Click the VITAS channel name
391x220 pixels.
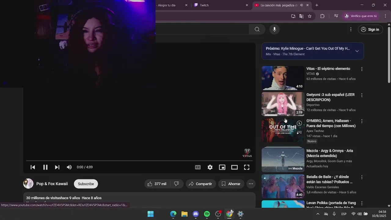pyautogui.click(x=310, y=74)
